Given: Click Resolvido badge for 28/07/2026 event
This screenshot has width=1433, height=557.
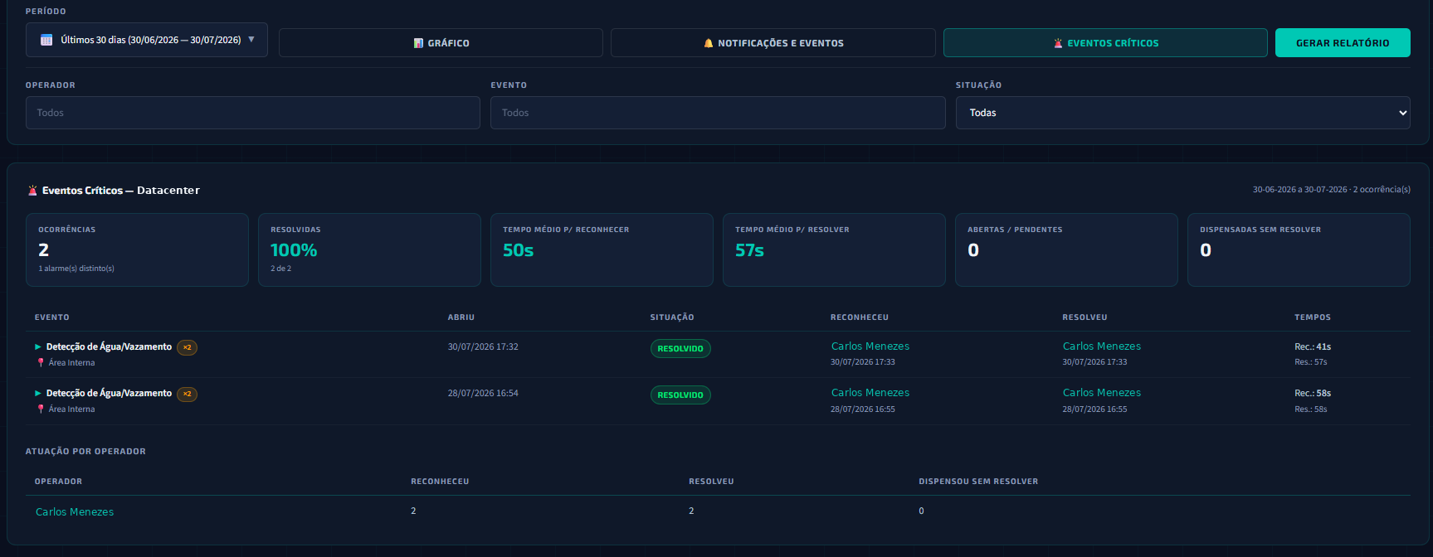Looking at the screenshot, I should click(x=680, y=395).
